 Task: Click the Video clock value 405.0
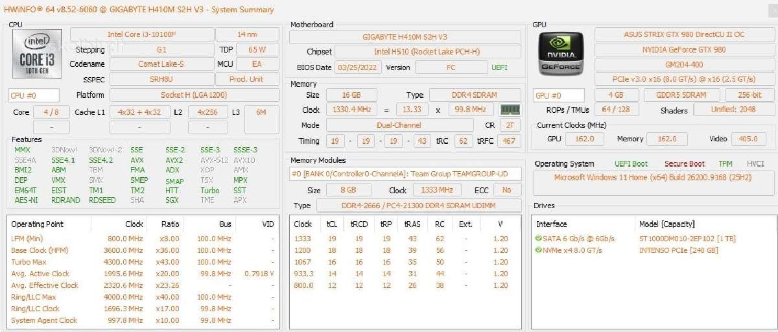[x=748, y=139]
